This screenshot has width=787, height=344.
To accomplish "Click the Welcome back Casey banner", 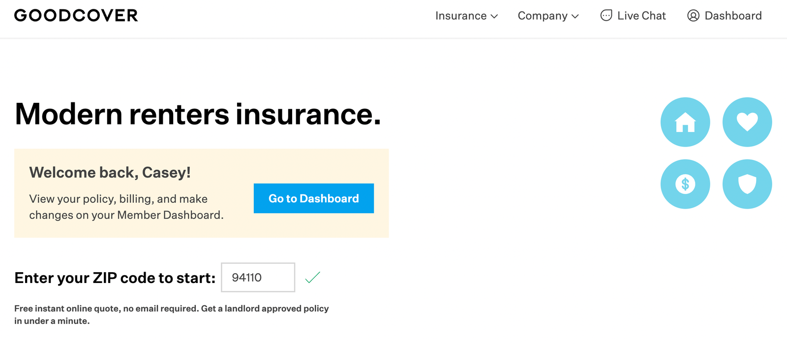I will coord(201,192).
